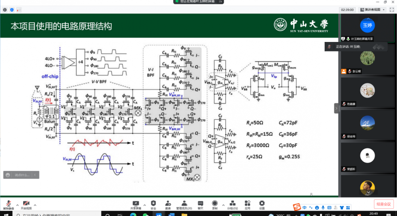This screenshot has height=216, width=397.
Task: Open Breakout Rooms (分组讨论)
Action: pyautogui.click(x=232, y=205)
